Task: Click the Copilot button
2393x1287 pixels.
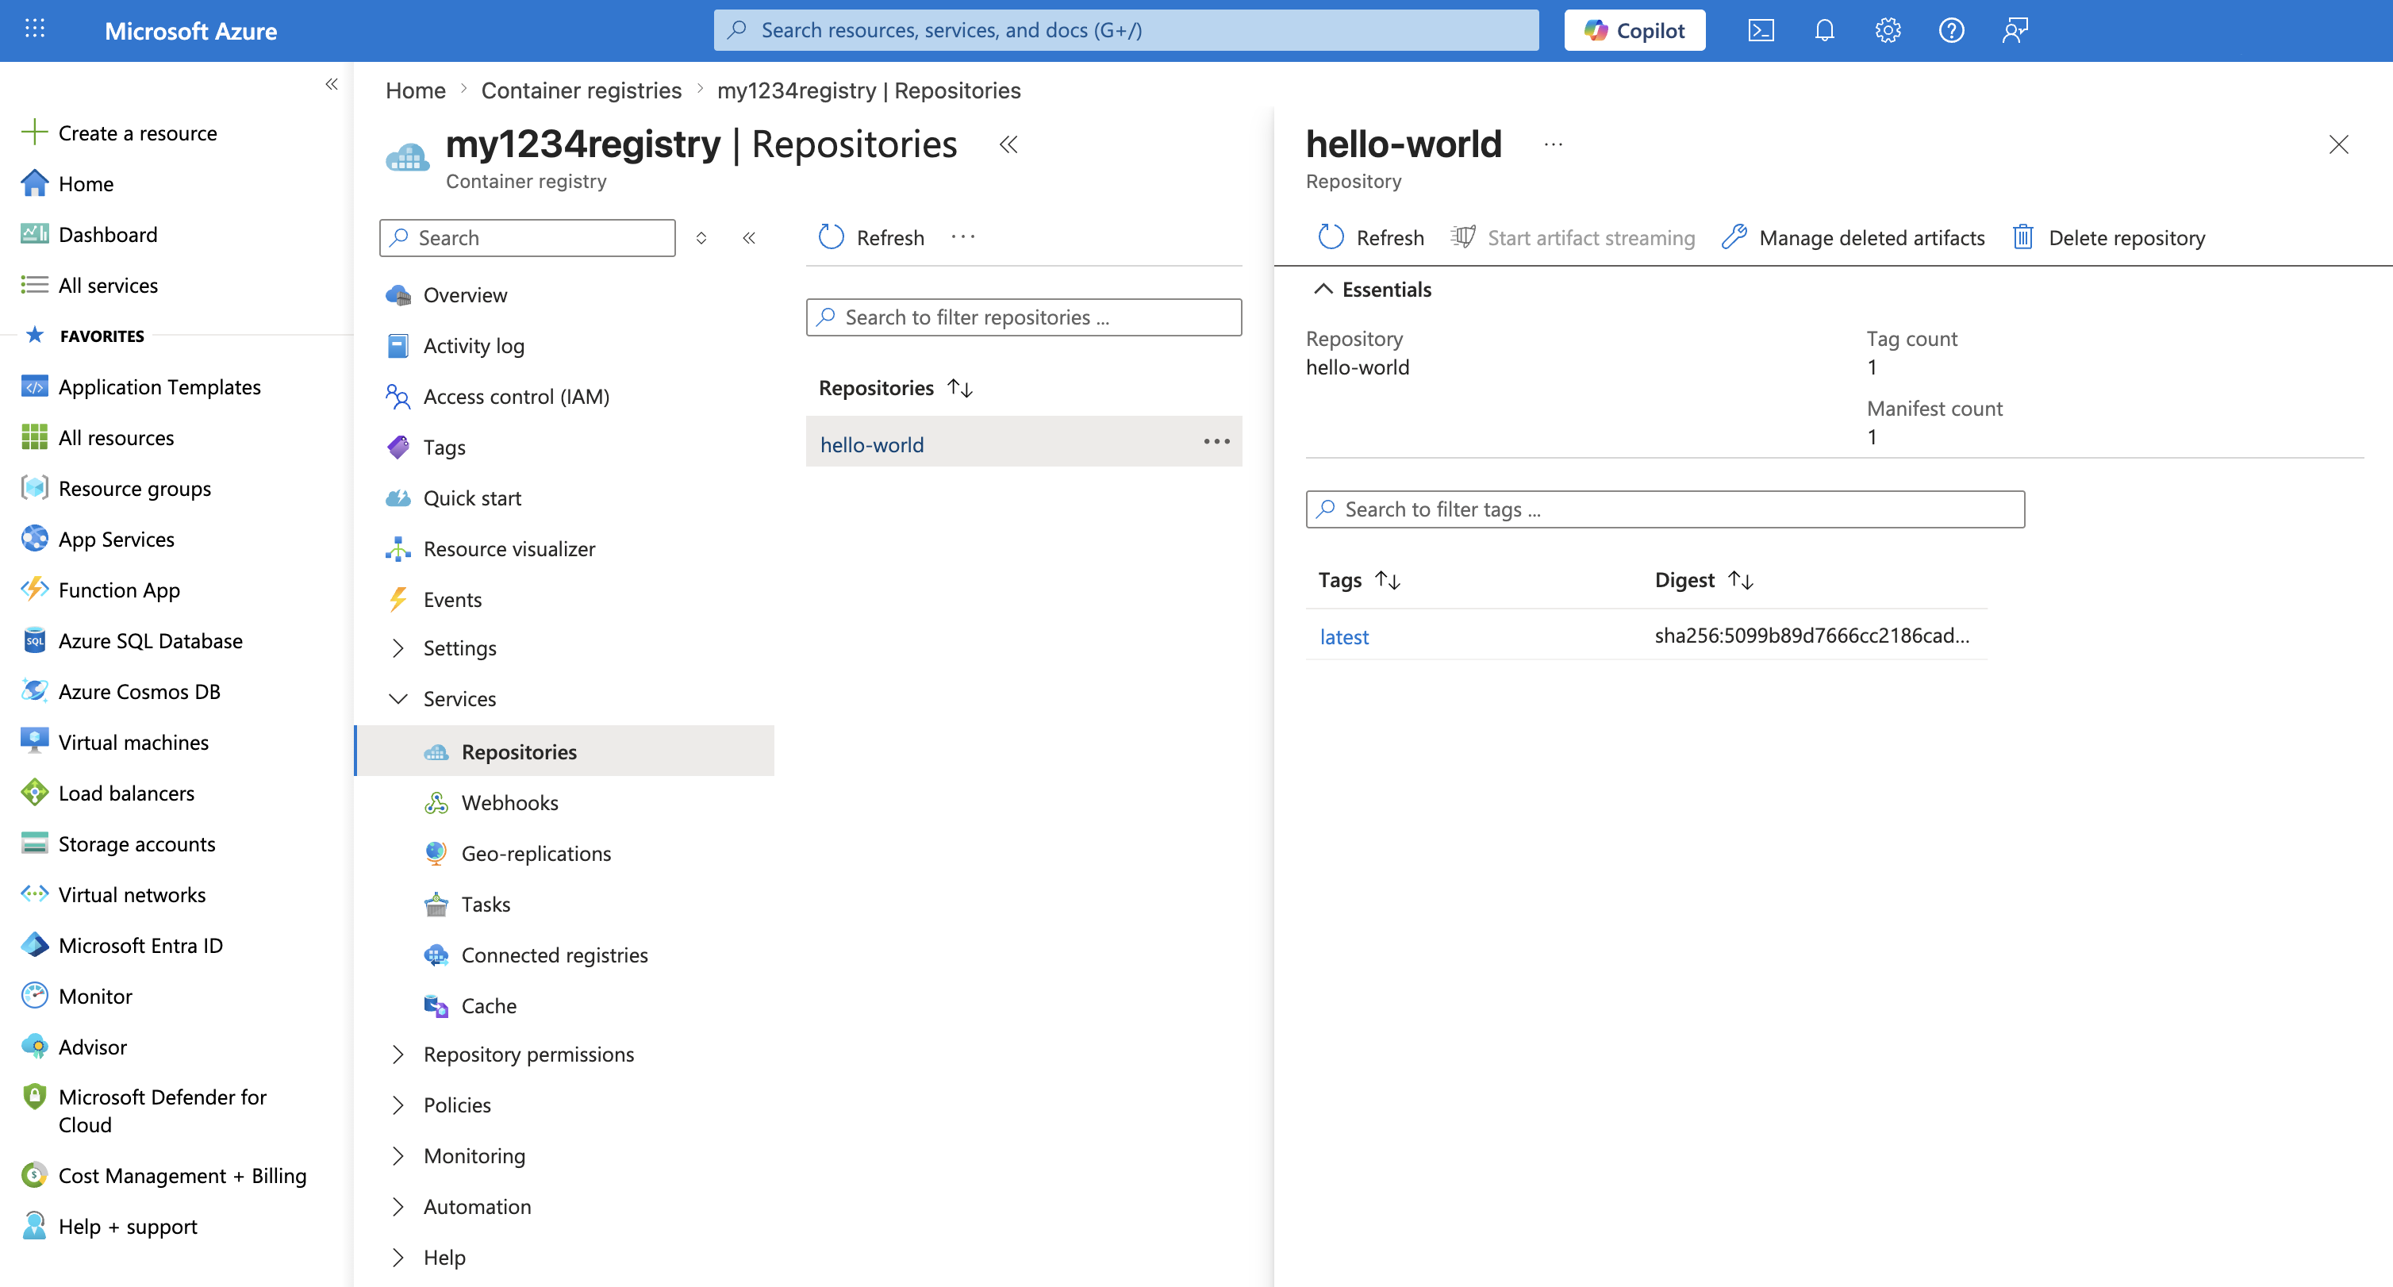Action: (x=1634, y=31)
